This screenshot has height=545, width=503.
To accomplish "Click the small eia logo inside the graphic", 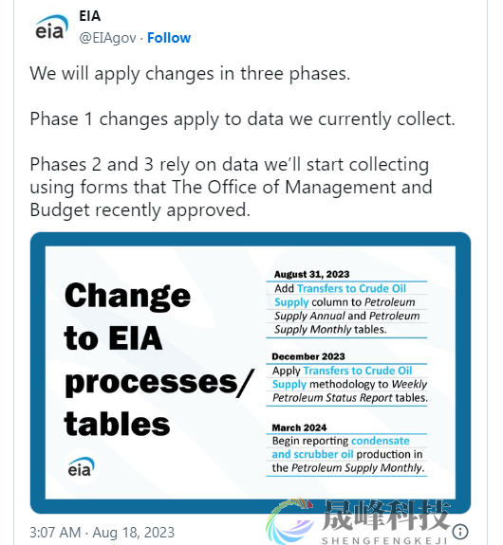I will point(81,466).
